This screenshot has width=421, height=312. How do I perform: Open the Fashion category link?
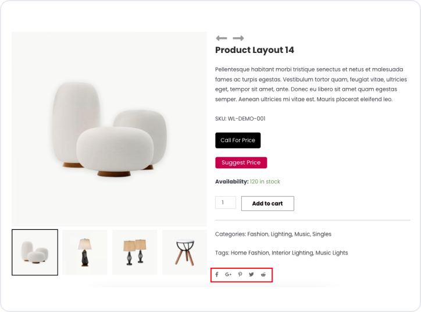pyautogui.click(x=258, y=234)
